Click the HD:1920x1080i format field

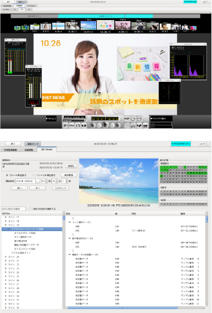[x=14, y=209]
